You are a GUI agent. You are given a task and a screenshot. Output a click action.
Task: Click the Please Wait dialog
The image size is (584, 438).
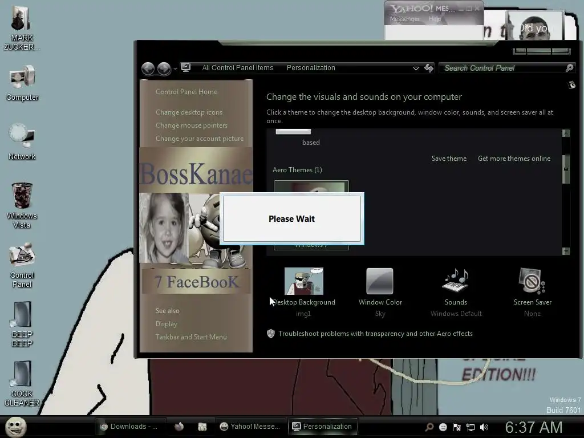click(x=291, y=218)
